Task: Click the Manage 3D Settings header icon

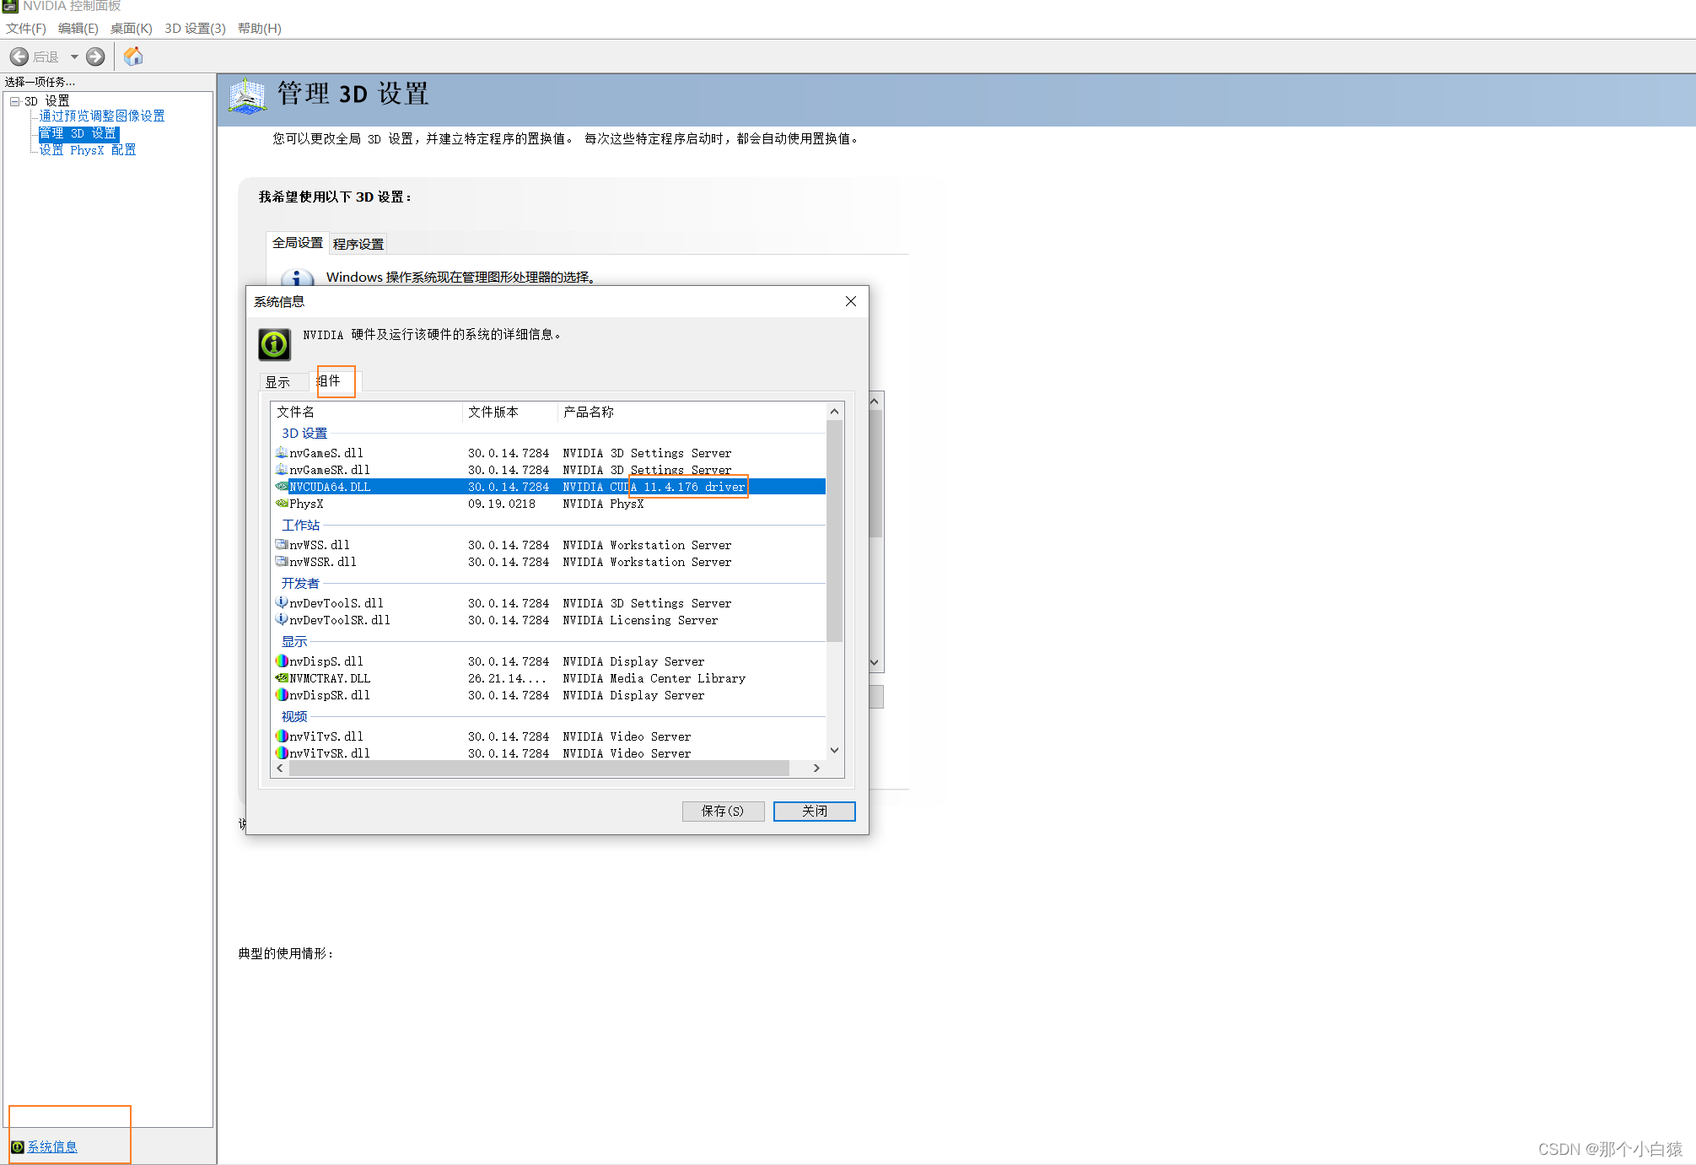Action: point(247,97)
